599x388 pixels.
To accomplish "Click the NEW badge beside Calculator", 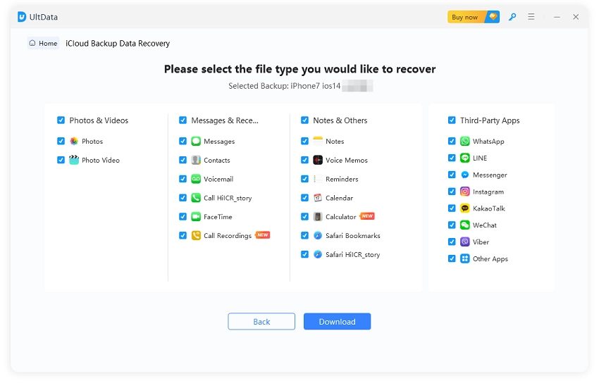I will [367, 216].
